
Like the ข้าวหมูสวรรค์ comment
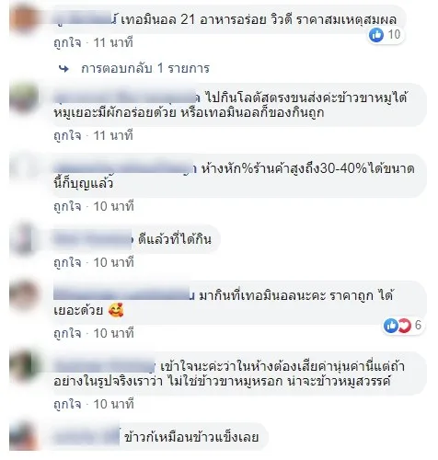click(67, 404)
